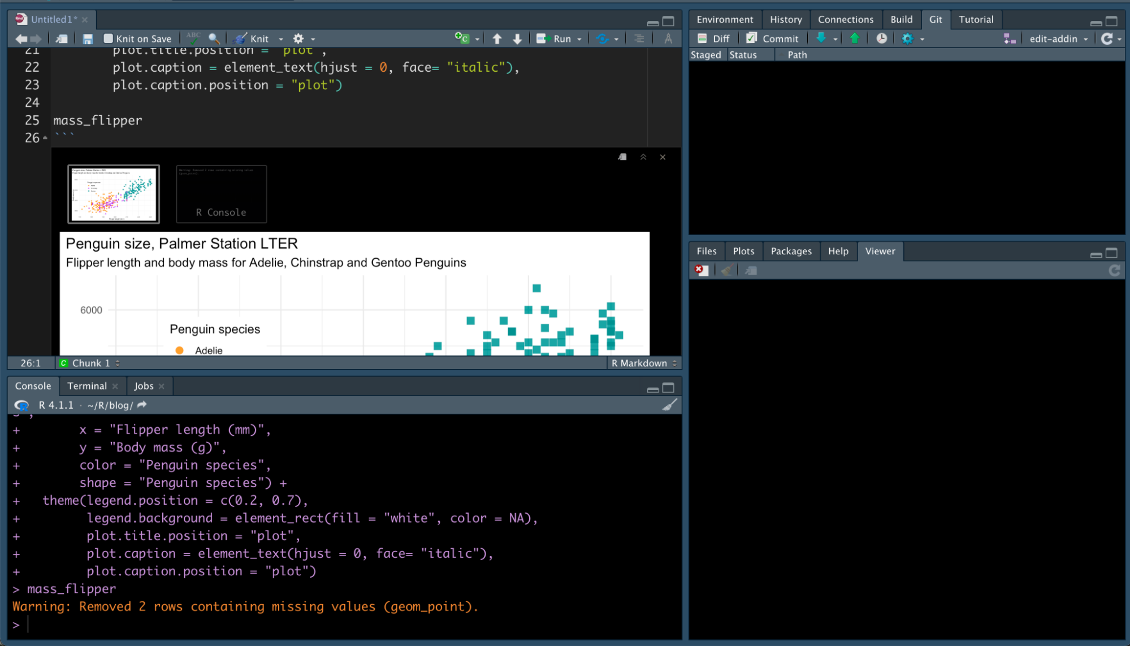1130x646 pixels.
Task: Stop showing Viewer content with red X
Action: (x=700, y=270)
